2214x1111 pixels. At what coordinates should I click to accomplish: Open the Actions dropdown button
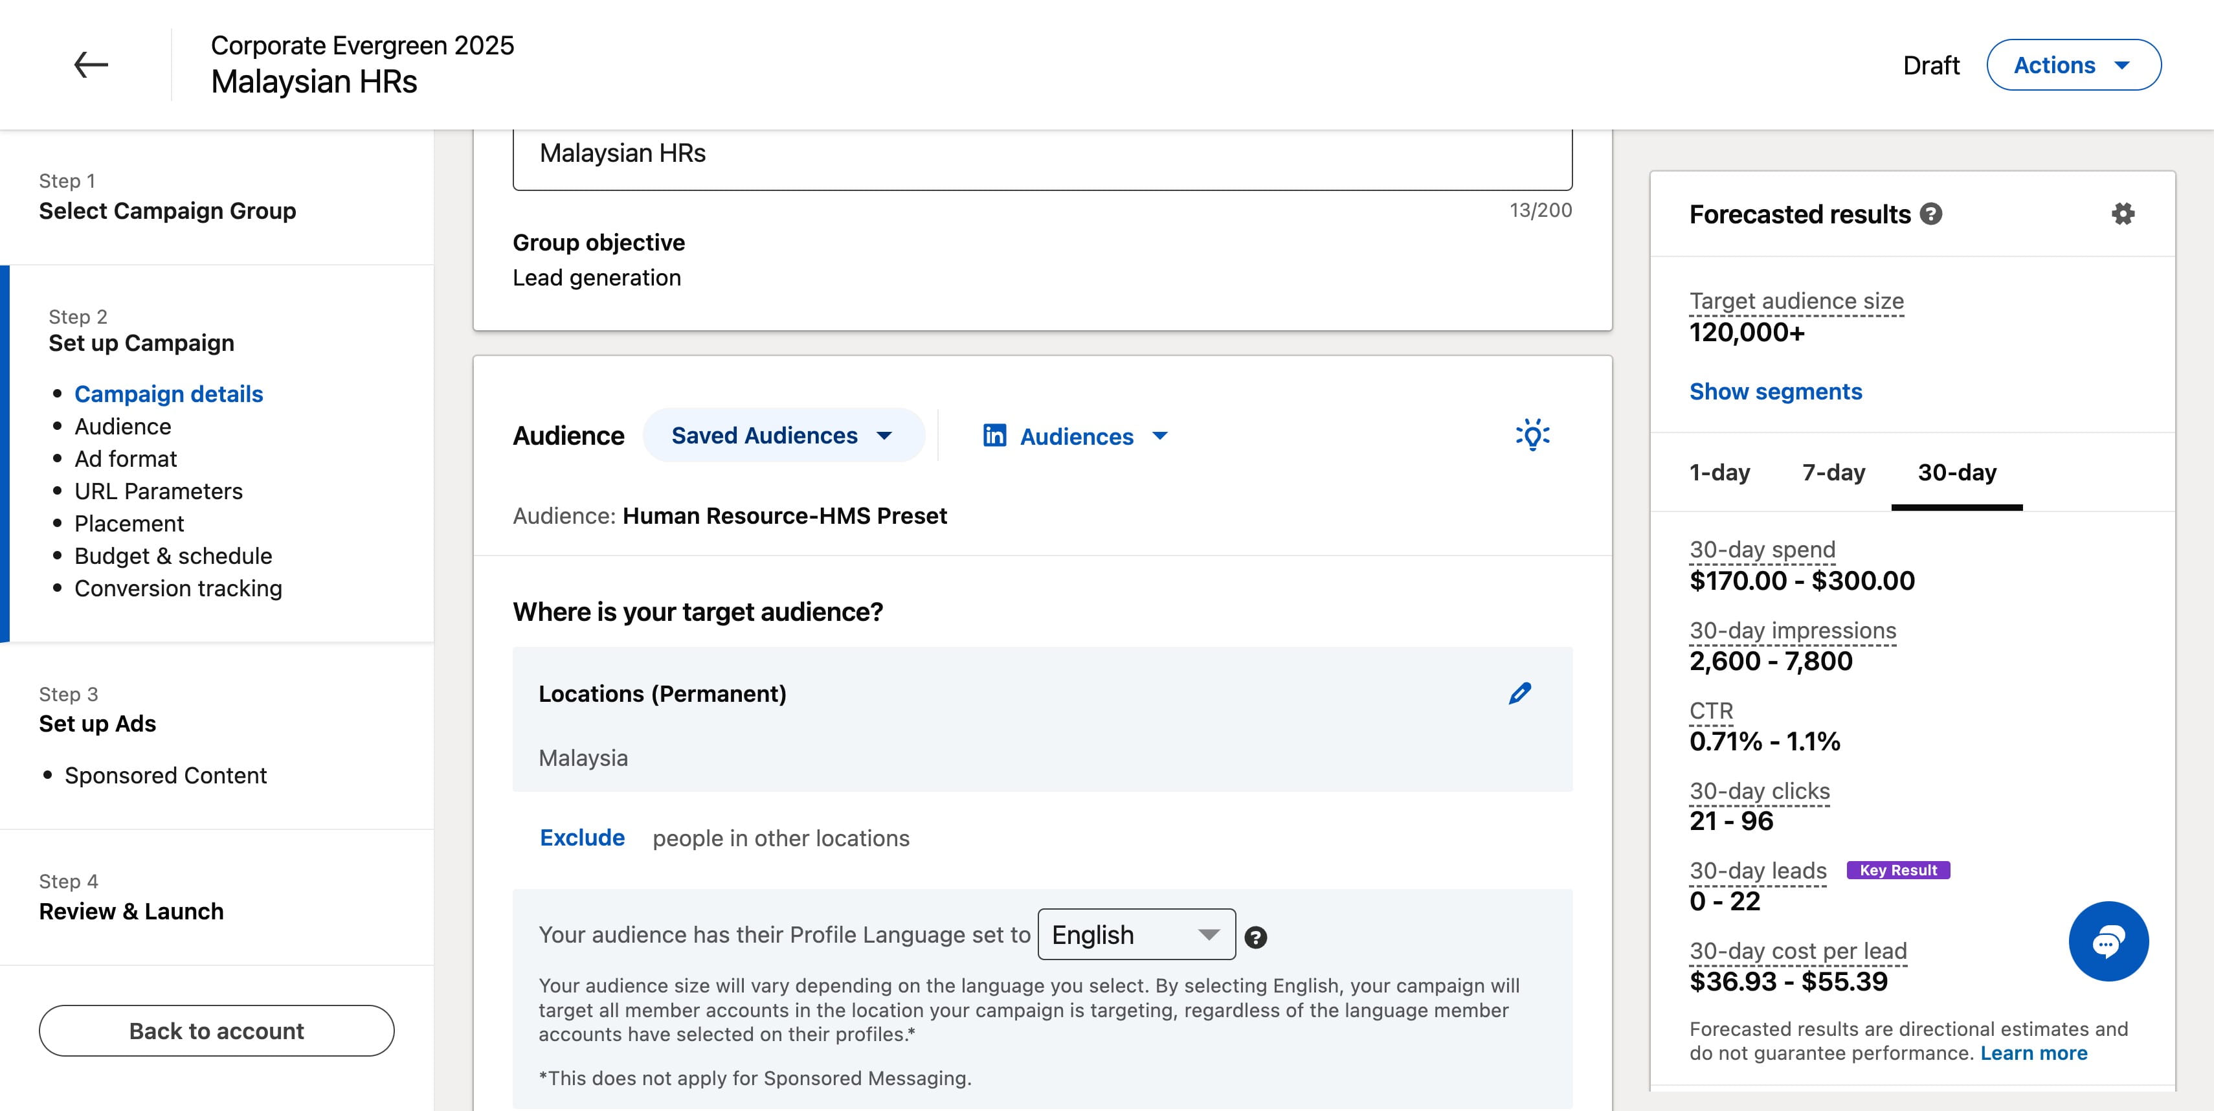point(2073,65)
